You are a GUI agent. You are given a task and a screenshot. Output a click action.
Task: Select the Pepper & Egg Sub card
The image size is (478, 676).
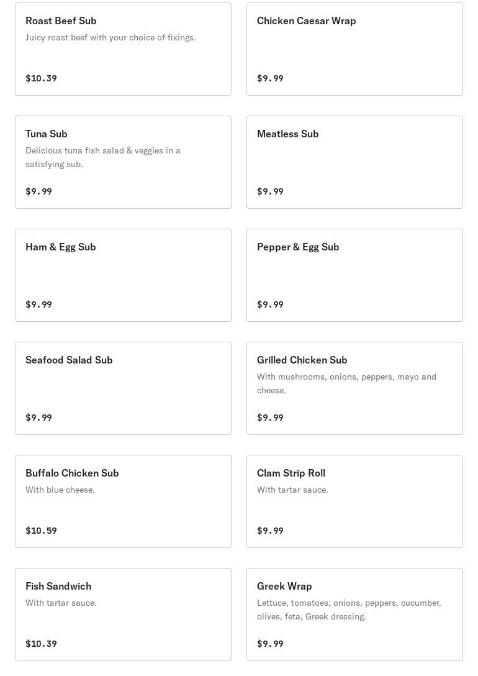click(x=354, y=275)
